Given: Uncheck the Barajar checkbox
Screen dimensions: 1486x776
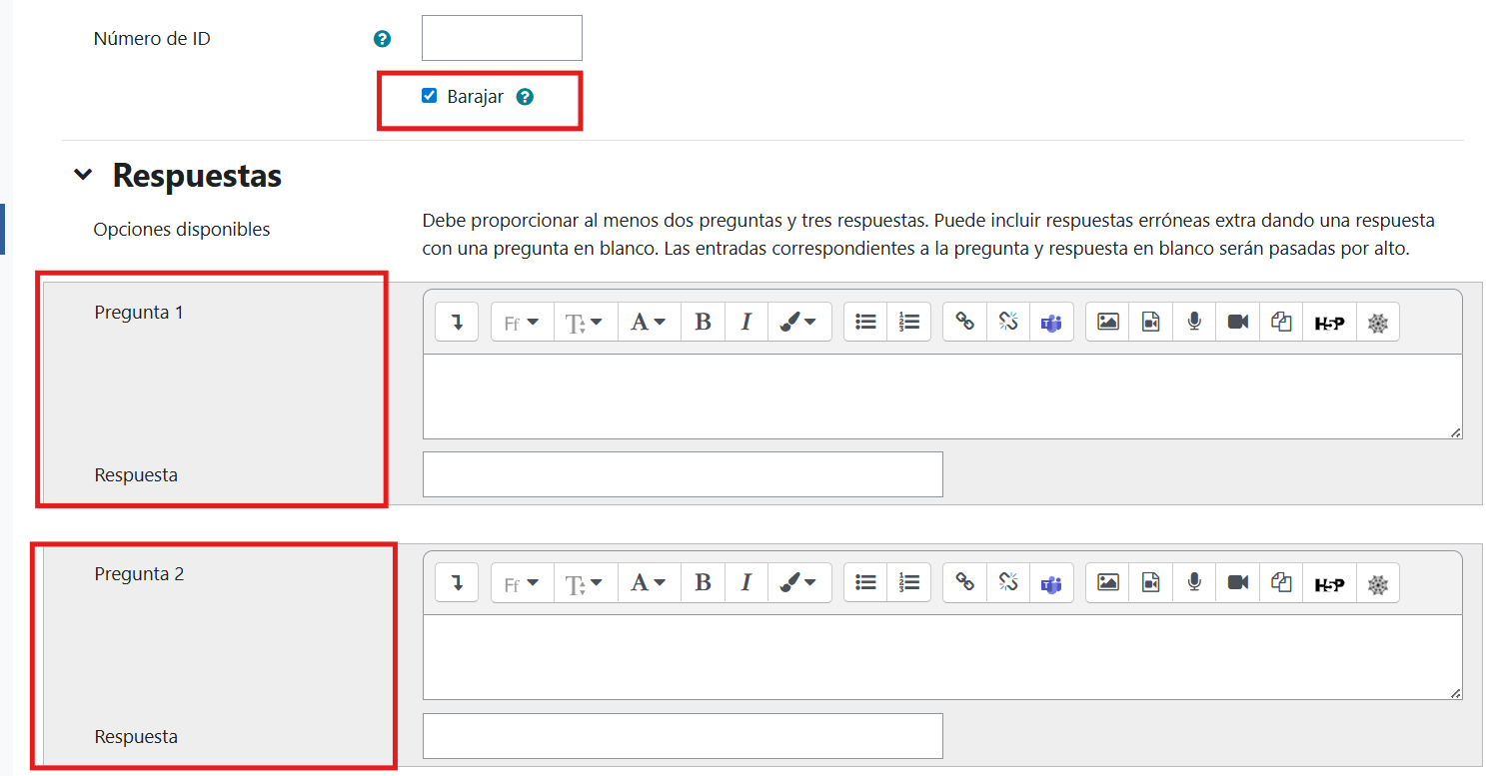Looking at the screenshot, I should click(430, 96).
